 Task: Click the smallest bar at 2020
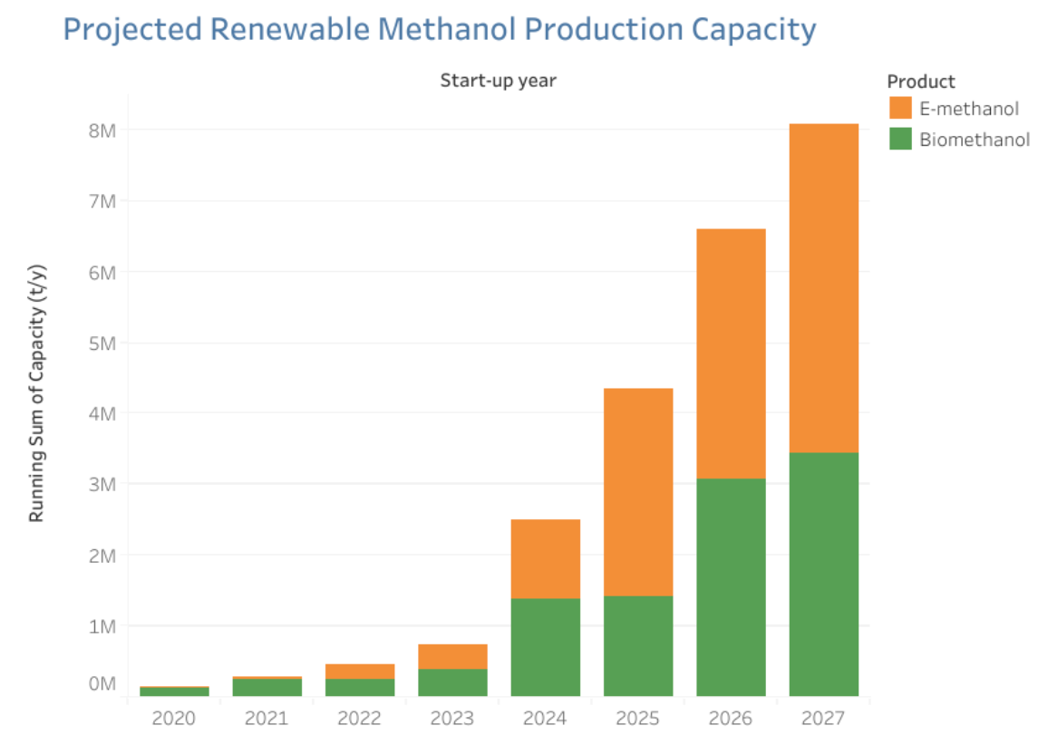tap(174, 689)
